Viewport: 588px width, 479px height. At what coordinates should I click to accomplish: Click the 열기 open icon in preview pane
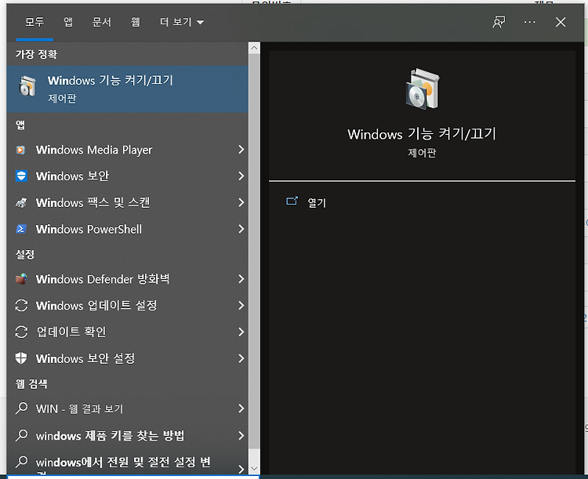[x=292, y=201]
